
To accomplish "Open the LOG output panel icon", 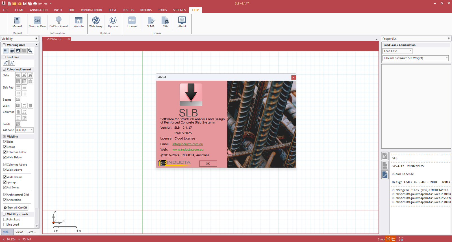I will (385, 165).
